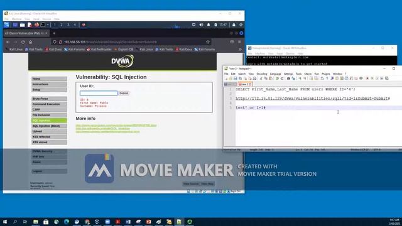
Task: Click the Cut icon in Notepad++ toolbar
Action: click(x=261, y=78)
